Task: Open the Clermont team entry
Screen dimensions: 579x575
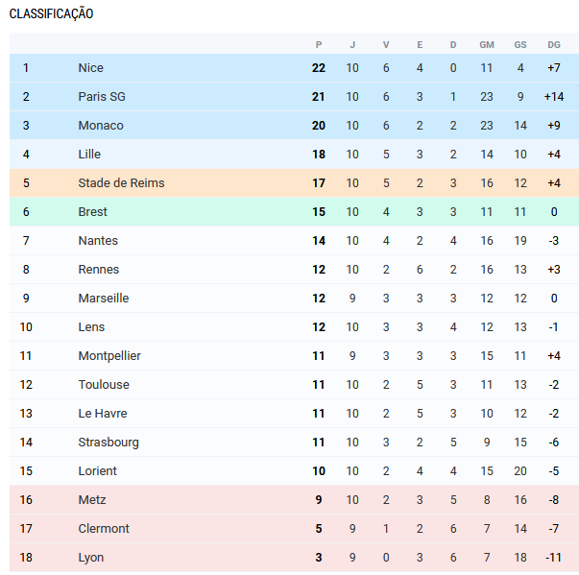Action: click(x=104, y=529)
